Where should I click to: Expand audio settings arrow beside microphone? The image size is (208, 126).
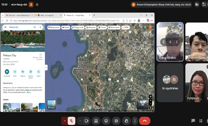click(x=65, y=121)
